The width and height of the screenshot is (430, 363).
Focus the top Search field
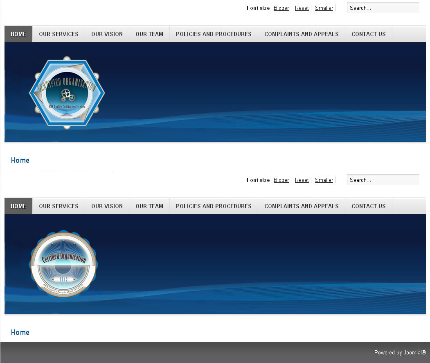point(383,8)
